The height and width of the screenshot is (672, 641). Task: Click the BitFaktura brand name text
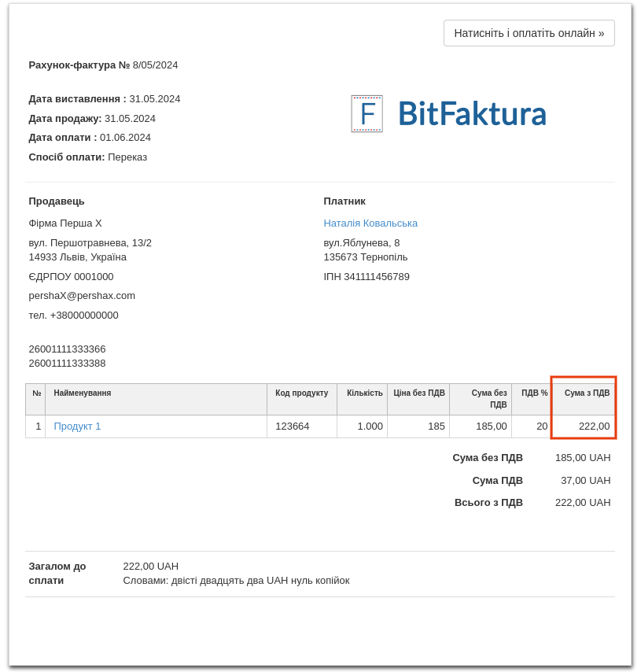[471, 113]
